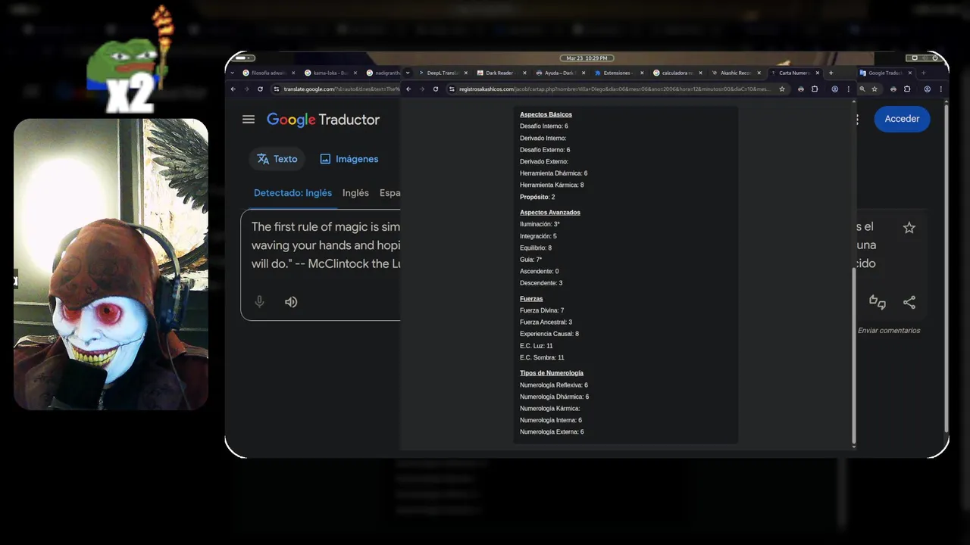Click the registrosakashicos page vertical scrollbar

854,356
